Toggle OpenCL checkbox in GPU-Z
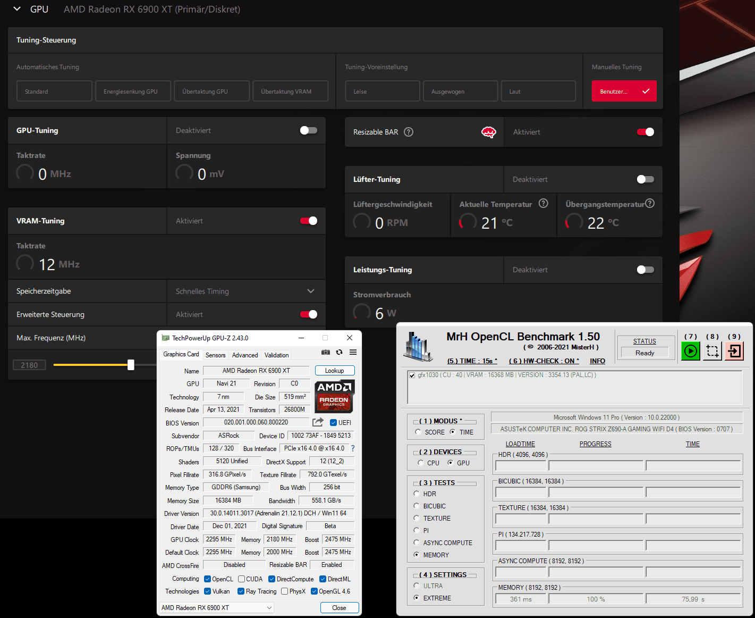The height and width of the screenshot is (618, 755). (207, 579)
